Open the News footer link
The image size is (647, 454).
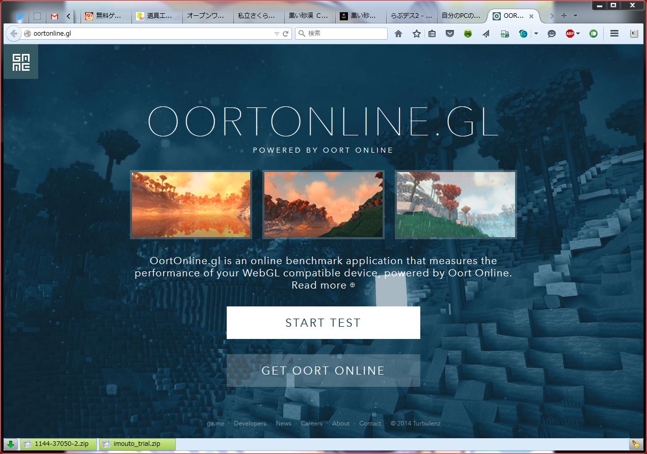point(284,423)
